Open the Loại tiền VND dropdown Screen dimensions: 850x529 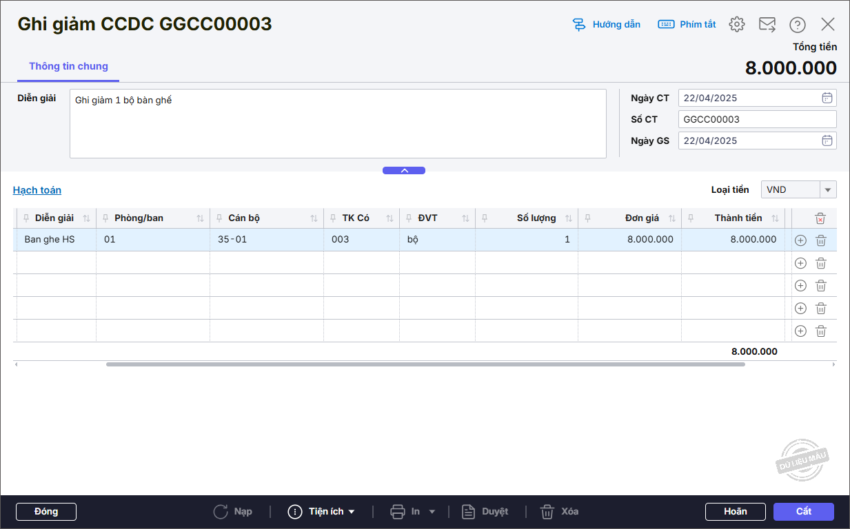point(827,189)
